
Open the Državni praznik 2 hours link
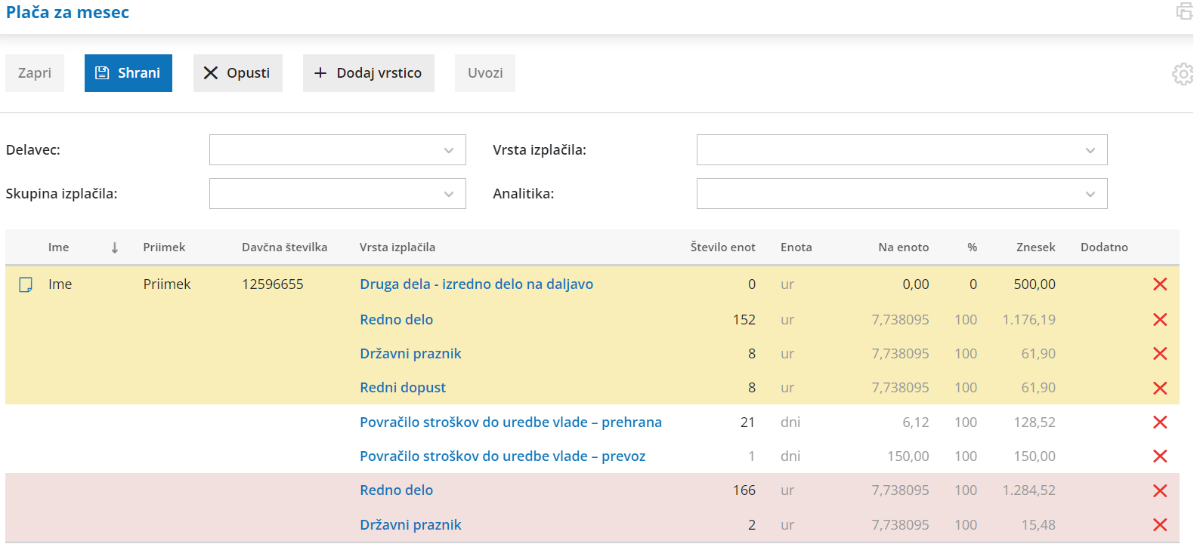pos(410,525)
